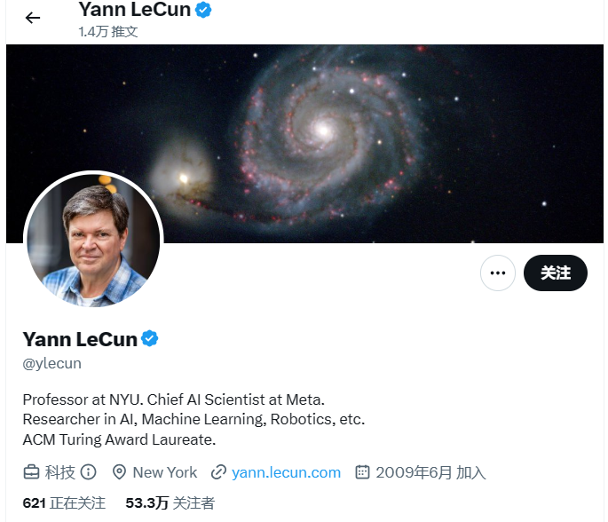608x522 pixels.
Task: Click the location pin icon
Action: pos(119,472)
